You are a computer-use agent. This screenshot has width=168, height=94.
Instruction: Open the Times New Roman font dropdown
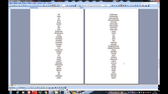click(105, 5)
